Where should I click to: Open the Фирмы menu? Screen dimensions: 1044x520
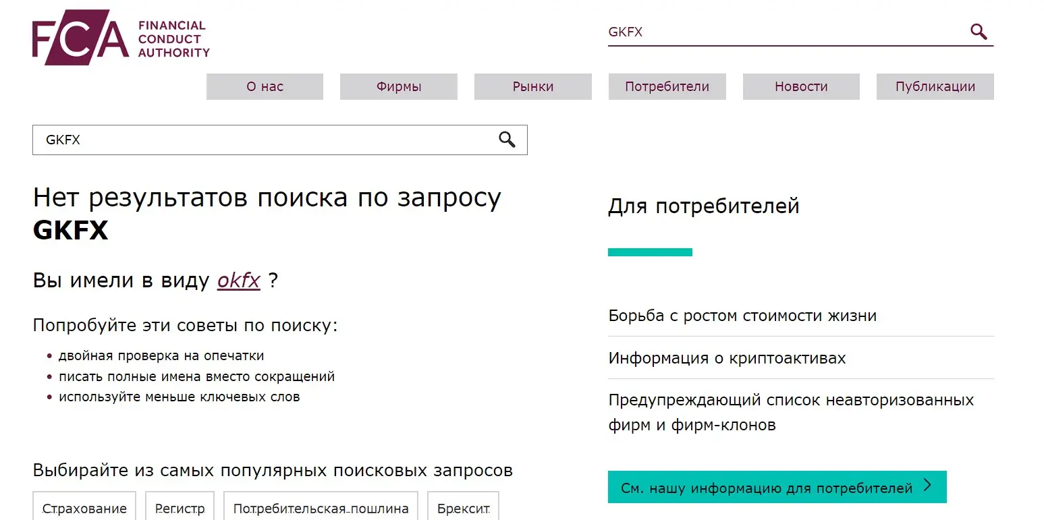click(x=399, y=86)
